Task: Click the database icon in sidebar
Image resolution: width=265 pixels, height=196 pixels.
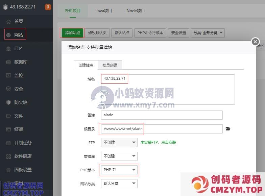Action: 8,62
